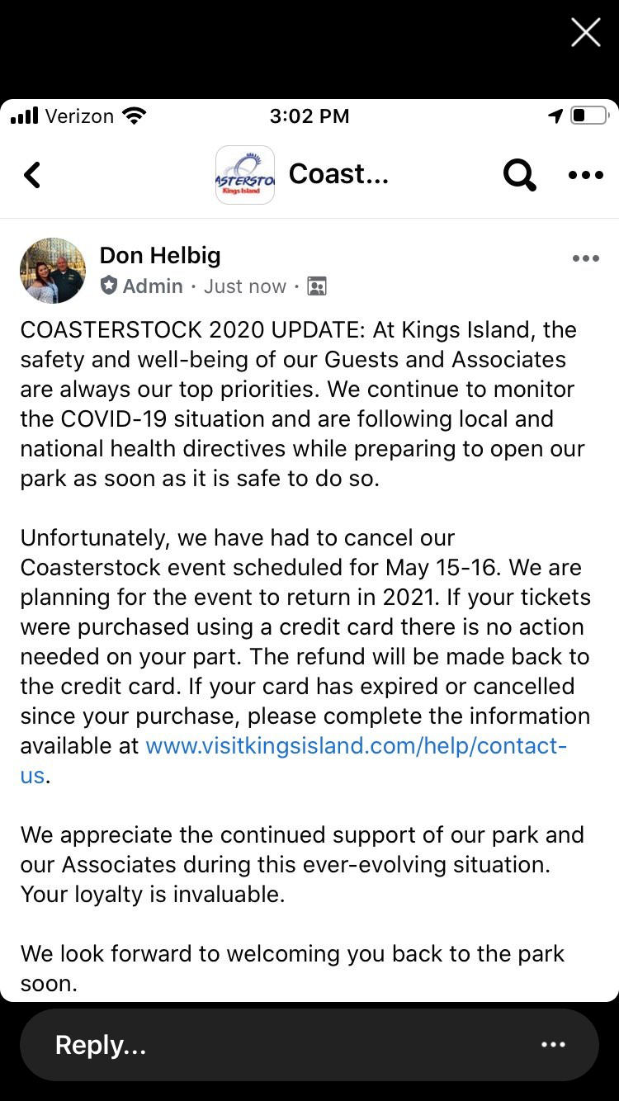Tap the group members audience icon
This screenshot has width=619, height=1101.
click(x=316, y=286)
